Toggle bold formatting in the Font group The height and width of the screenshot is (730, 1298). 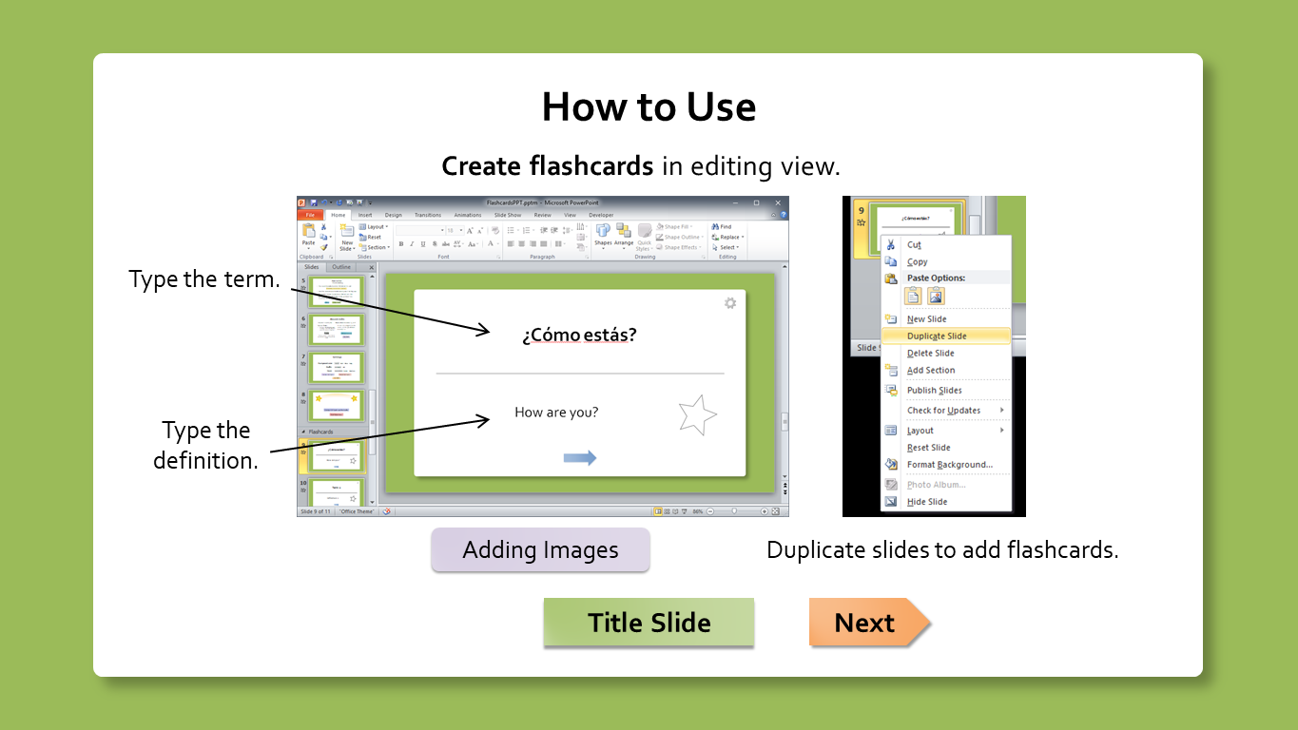point(401,243)
